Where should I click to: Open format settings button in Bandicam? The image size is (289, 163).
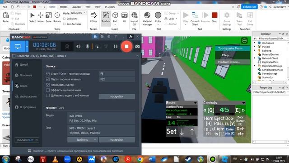117,140
